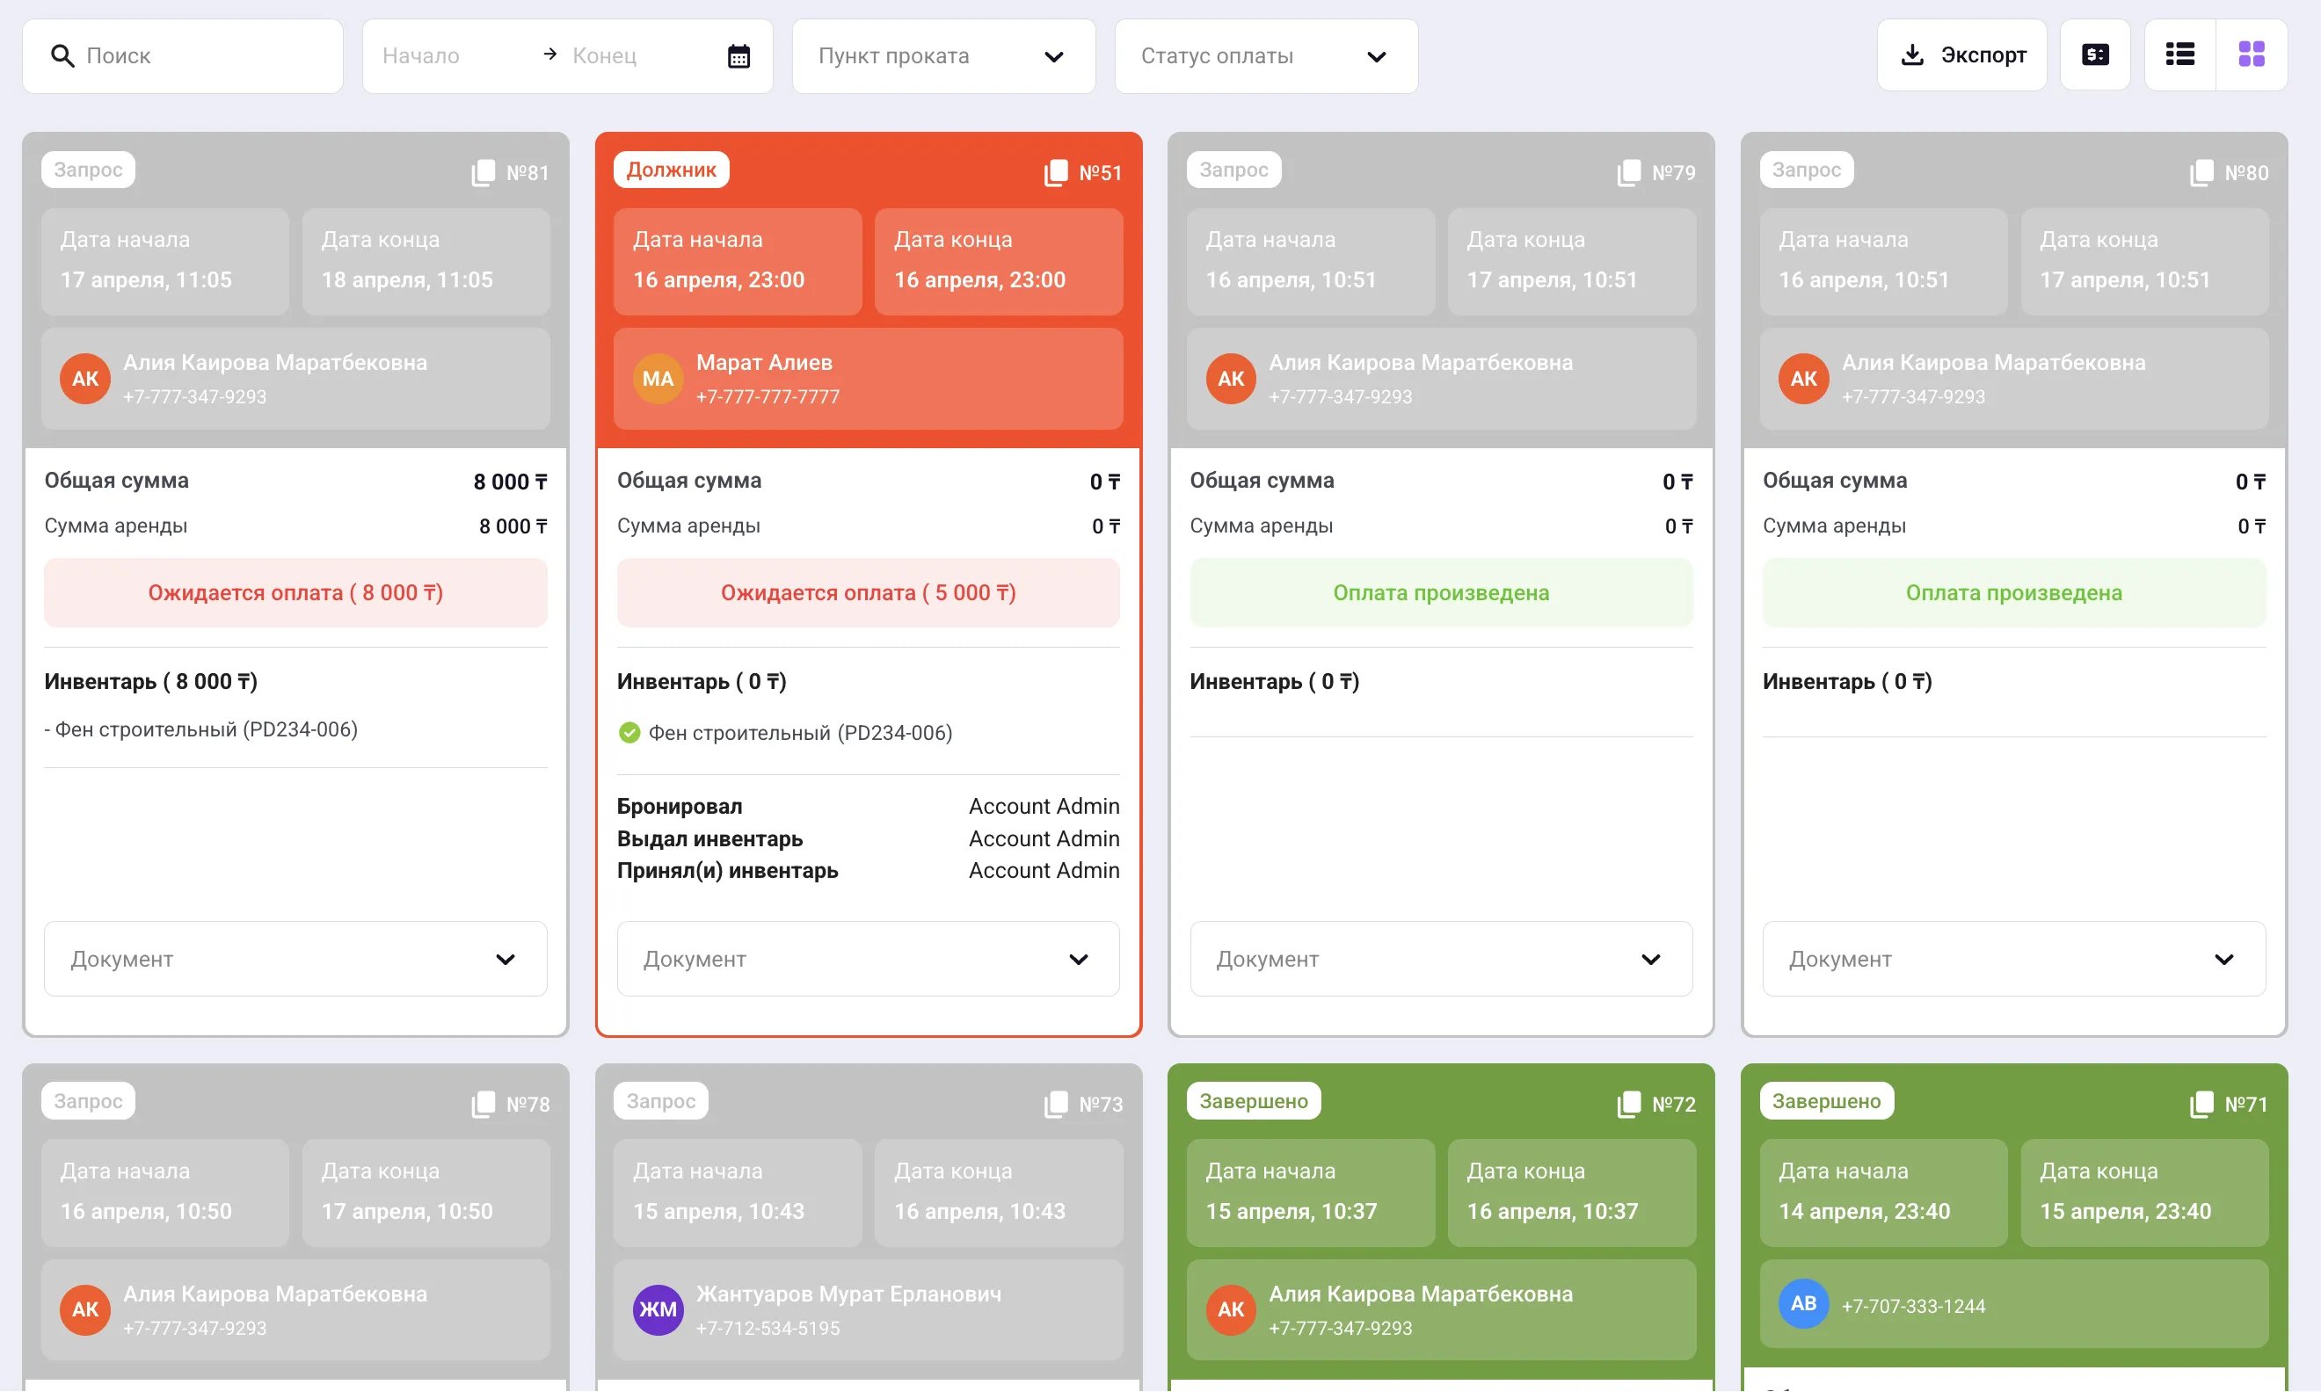Open the Пункт проката dropdown

pyautogui.click(x=944, y=56)
